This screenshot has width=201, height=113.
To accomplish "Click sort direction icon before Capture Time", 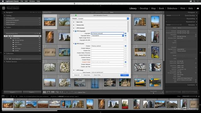I will [x=72, y=92].
